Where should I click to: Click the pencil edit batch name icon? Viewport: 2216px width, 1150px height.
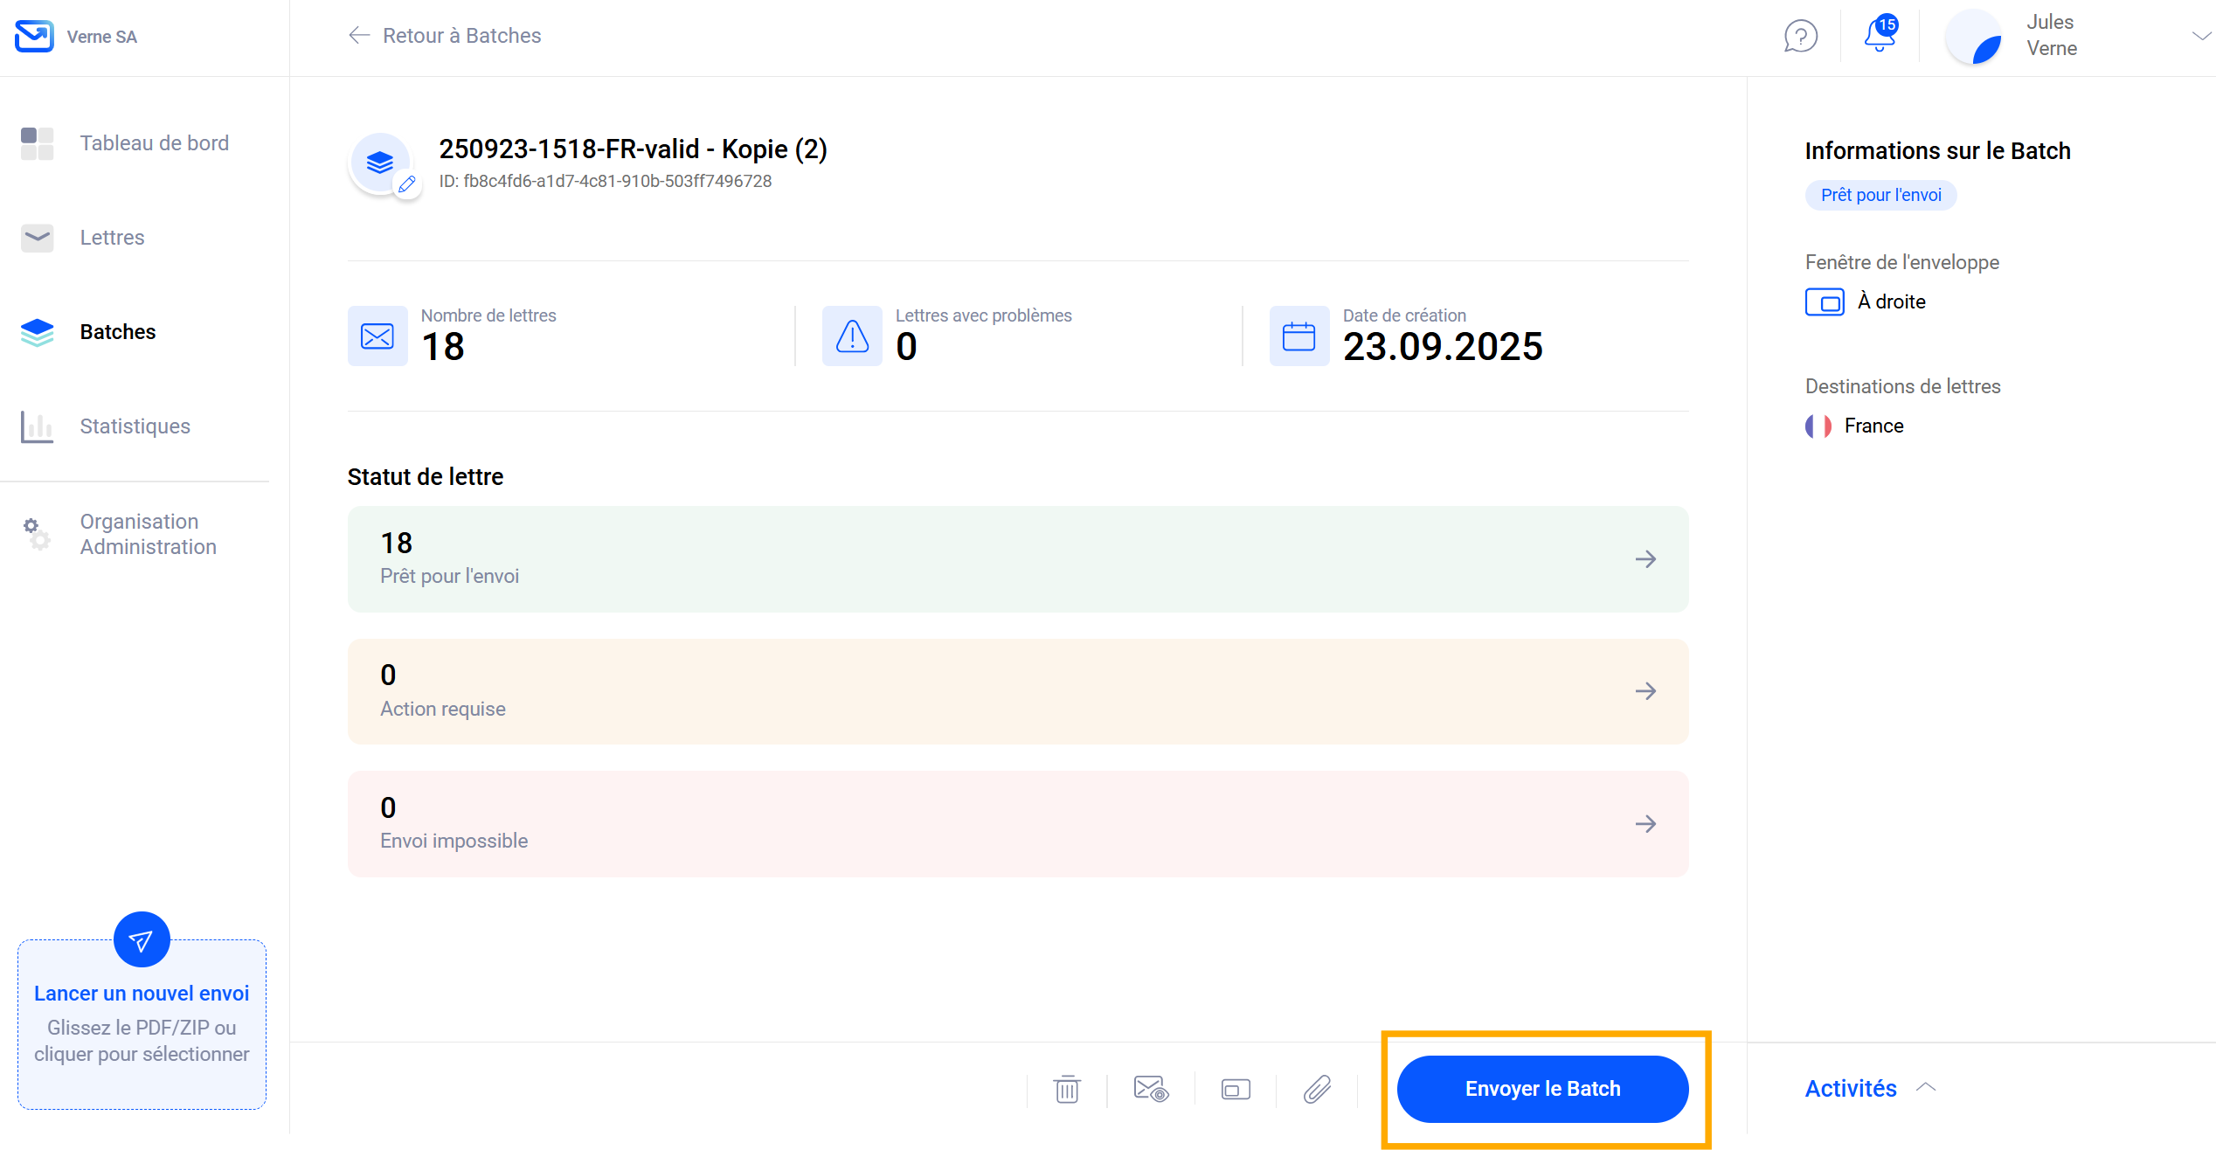(x=406, y=184)
